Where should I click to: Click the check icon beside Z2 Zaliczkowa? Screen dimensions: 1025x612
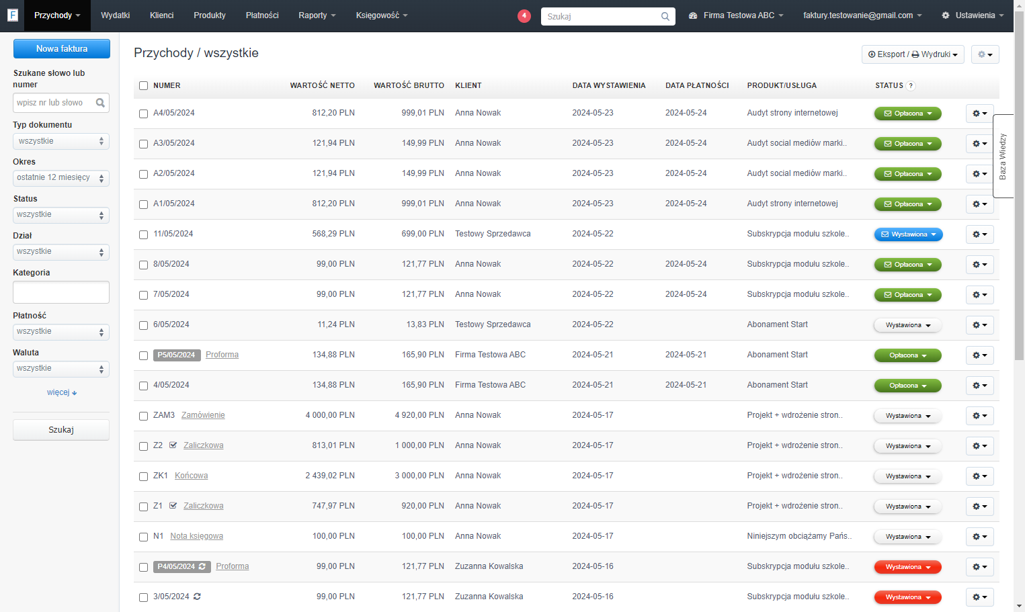point(173,445)
